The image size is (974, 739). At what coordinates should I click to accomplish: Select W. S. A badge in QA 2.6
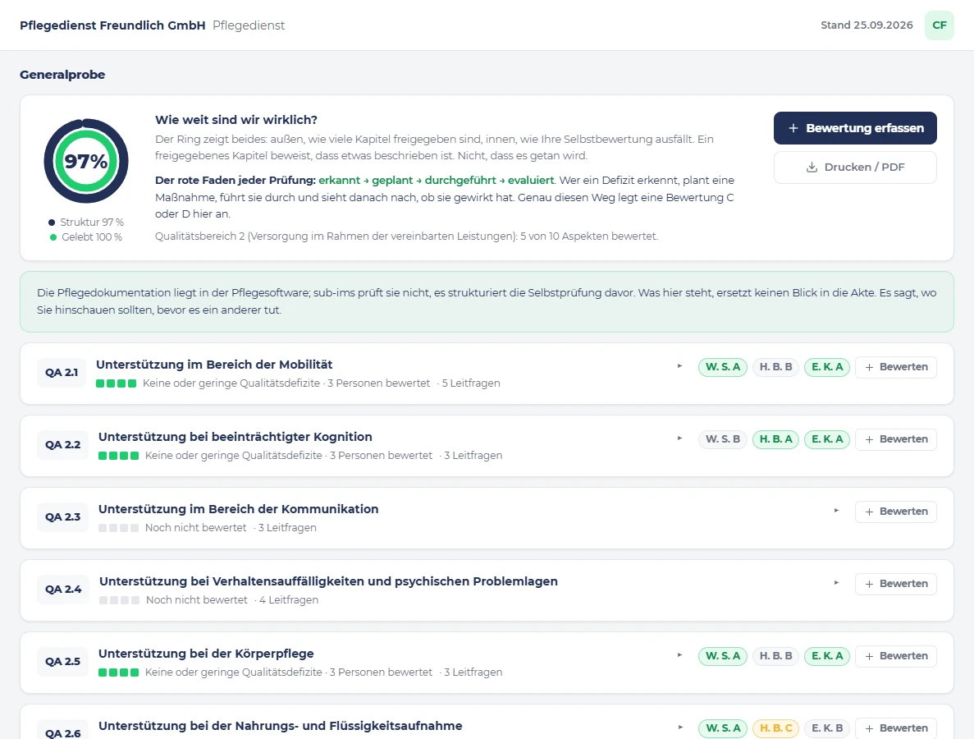(x=723, y=728)
